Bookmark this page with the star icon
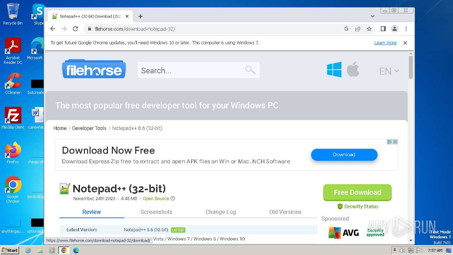The height and width of the screenshot is (255, 453). [x=369, y=29]
